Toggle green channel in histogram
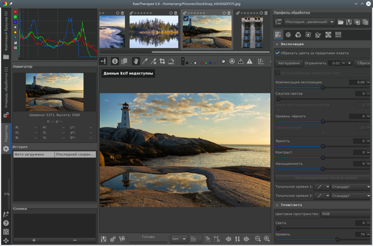This screenshot has height=246, width=373. [15, 17]
